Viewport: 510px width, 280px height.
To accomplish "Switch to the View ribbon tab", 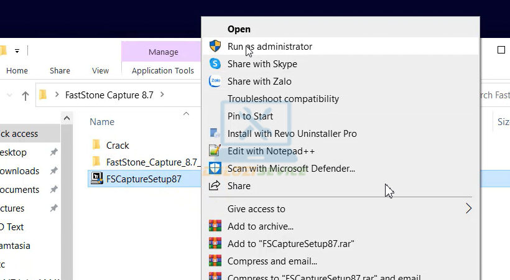I will tap(100, 71).
